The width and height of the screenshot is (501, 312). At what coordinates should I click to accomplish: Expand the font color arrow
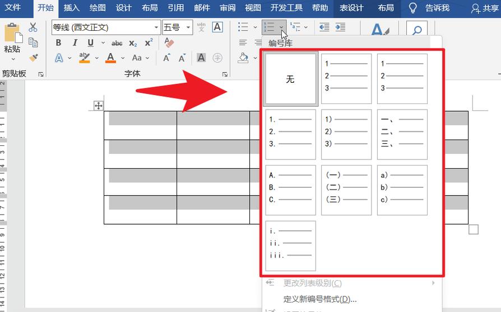pos(123,58)
